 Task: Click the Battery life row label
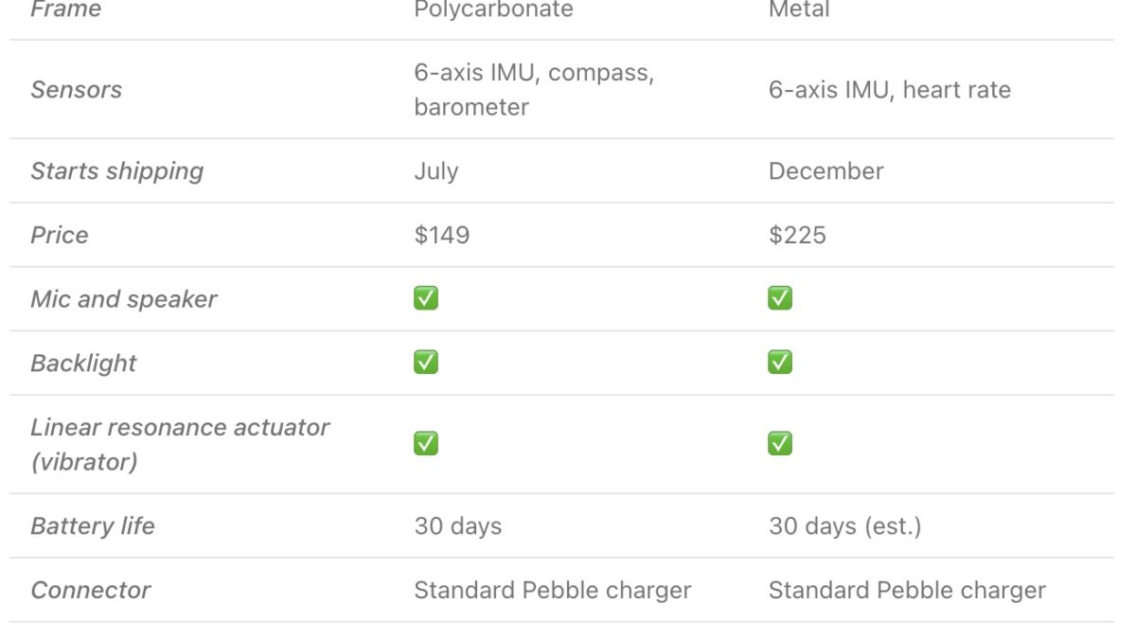tap(92, 526)
